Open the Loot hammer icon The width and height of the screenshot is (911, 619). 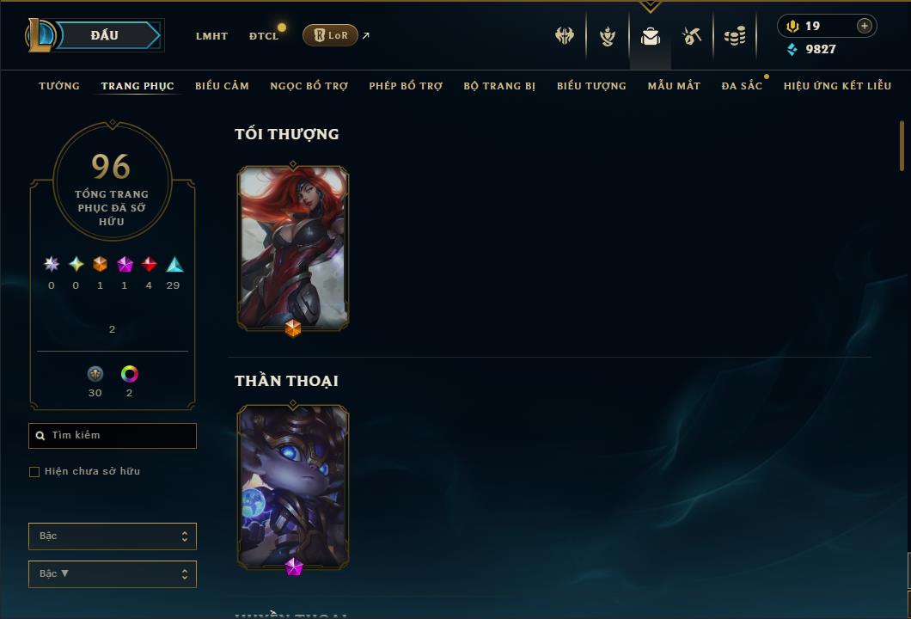click(691, 37)
